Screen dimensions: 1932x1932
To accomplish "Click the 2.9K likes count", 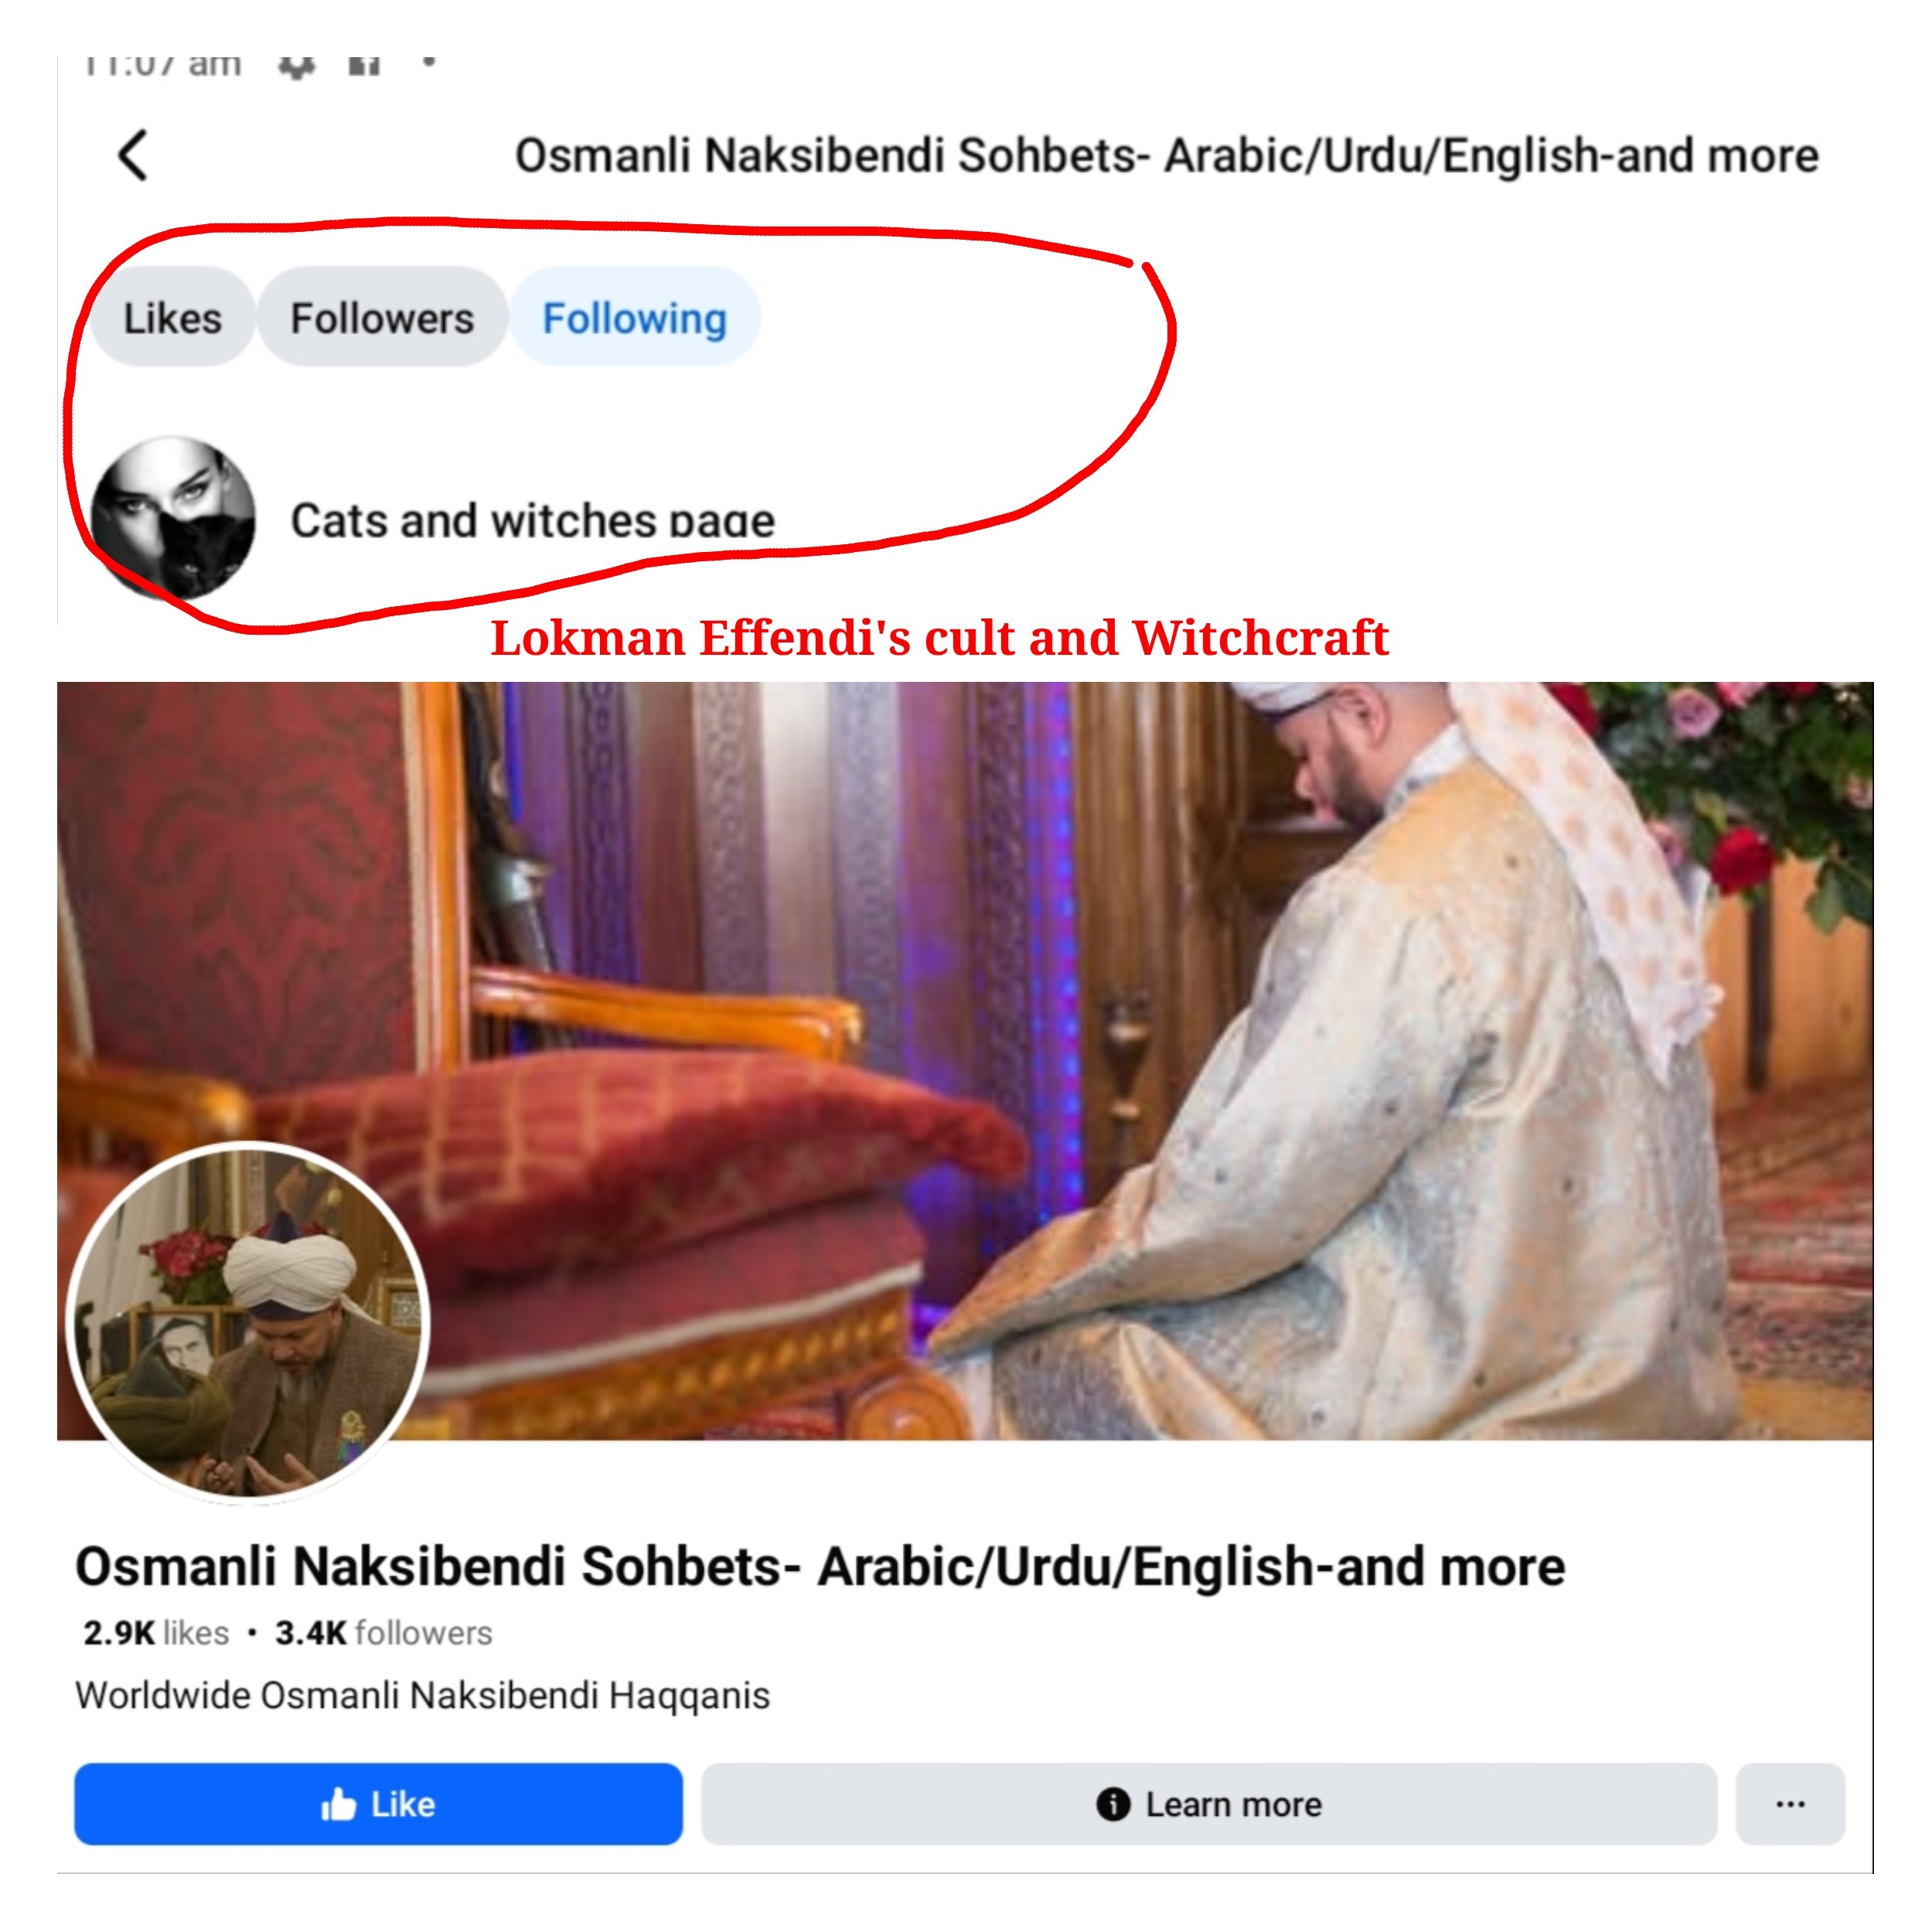I will point(156,1633).
